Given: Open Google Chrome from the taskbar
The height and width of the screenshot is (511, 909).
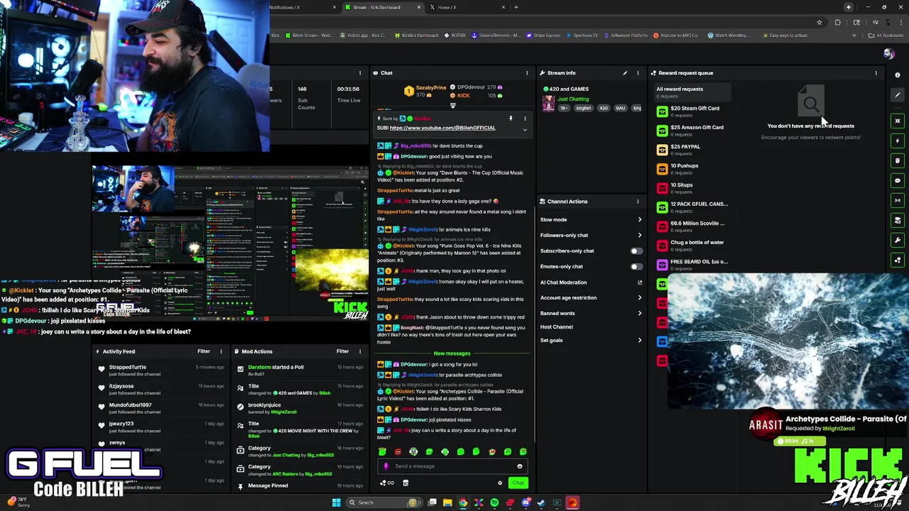Looking at the screenshot, I should point(463,502).
